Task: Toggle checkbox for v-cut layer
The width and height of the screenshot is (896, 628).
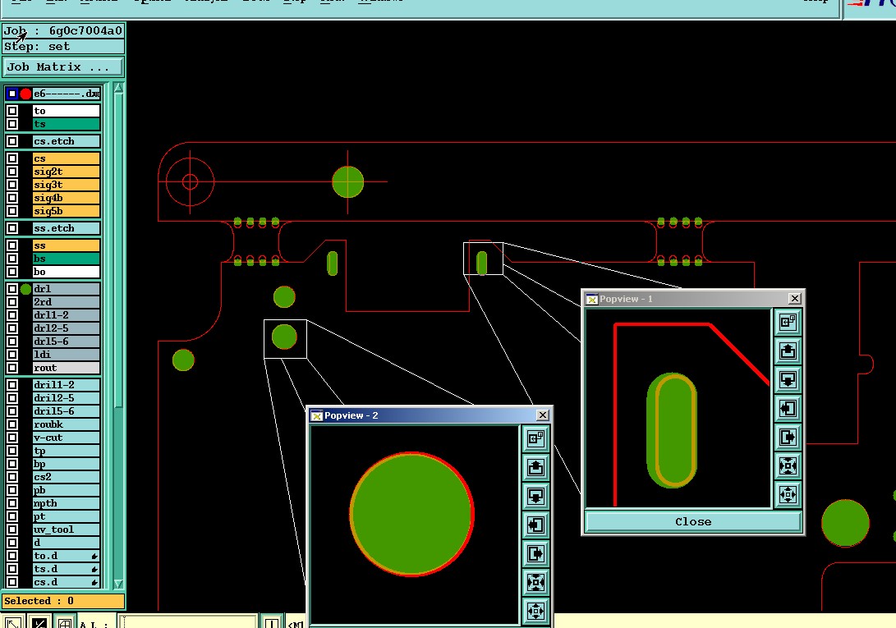Action: pos(12,438)
